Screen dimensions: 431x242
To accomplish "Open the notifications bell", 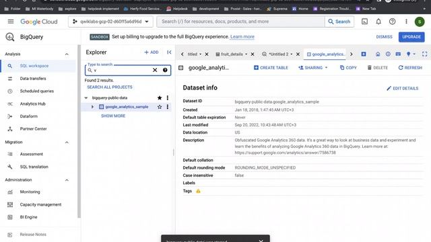I will pos(378,22).
